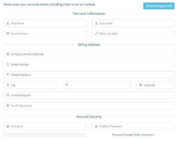
Task: Select the Tax ID (Optional) field
Action: pos(89,106)
